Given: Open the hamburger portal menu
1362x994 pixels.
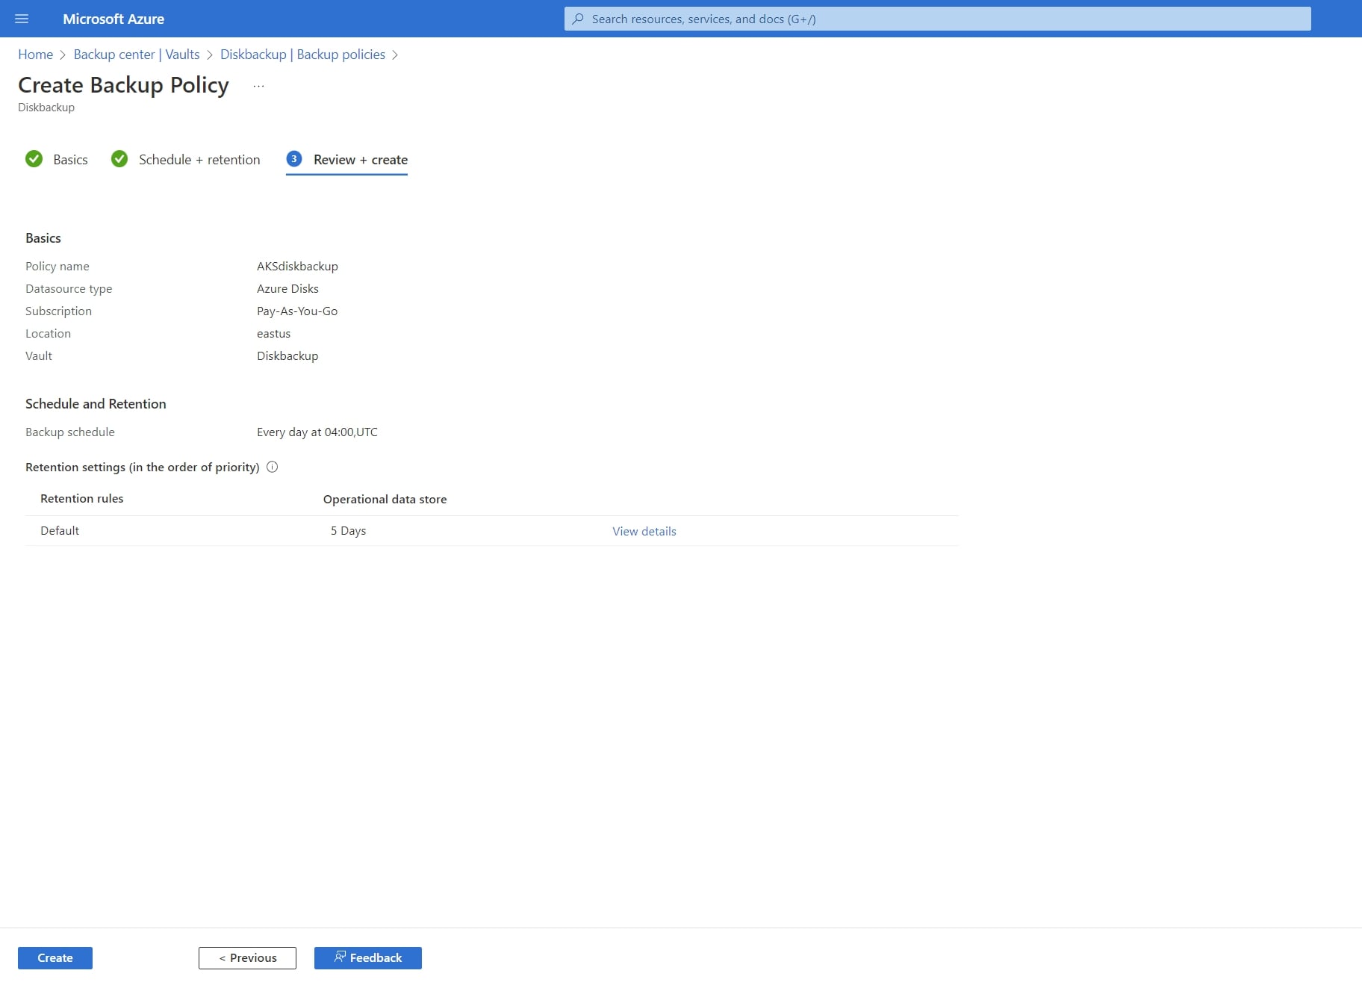Looking at the screenshot, I should tap(22, 19).
